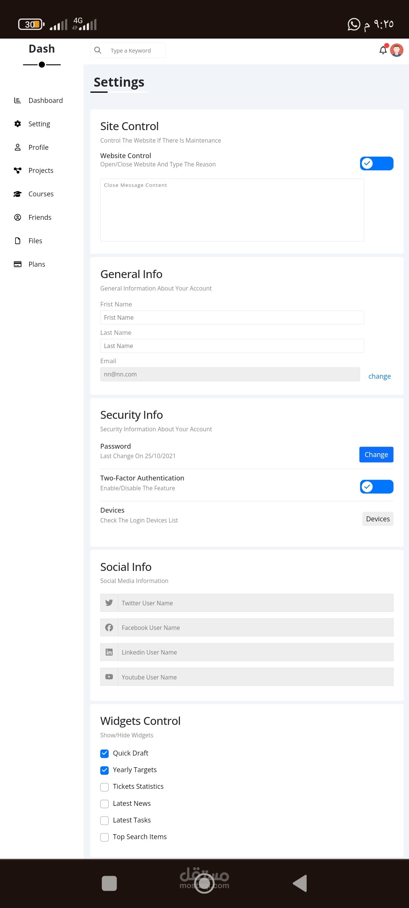Click the Facebook icon in Social Info
This screenshot has width=409, height=908.
pyautogui.click(x=109, y=628)
